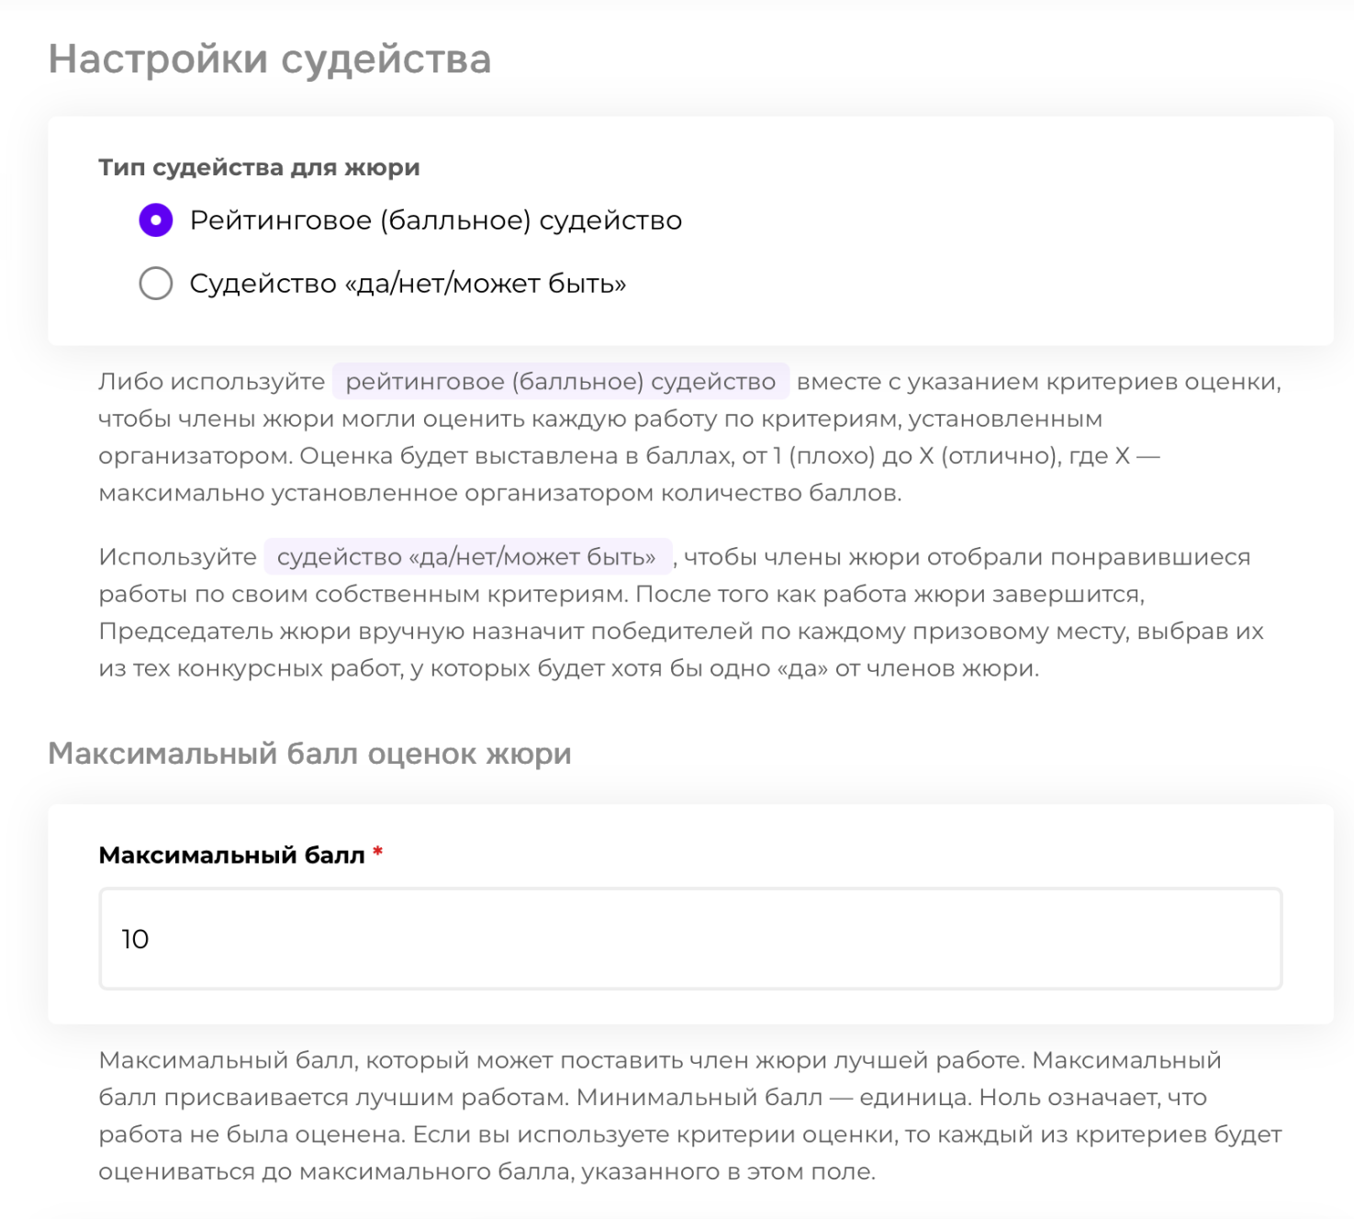Click the Председатель жюри text in the description

click(225, 632)
